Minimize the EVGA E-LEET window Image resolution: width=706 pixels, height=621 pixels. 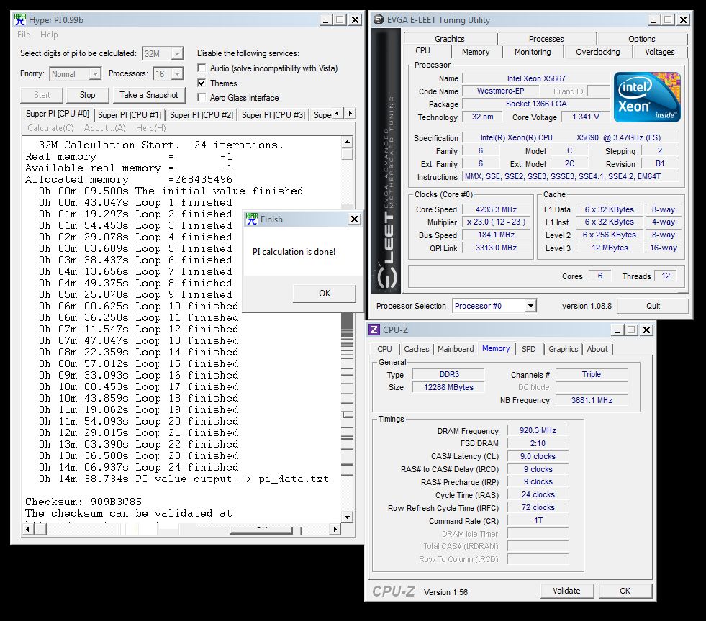pos(653,20)
